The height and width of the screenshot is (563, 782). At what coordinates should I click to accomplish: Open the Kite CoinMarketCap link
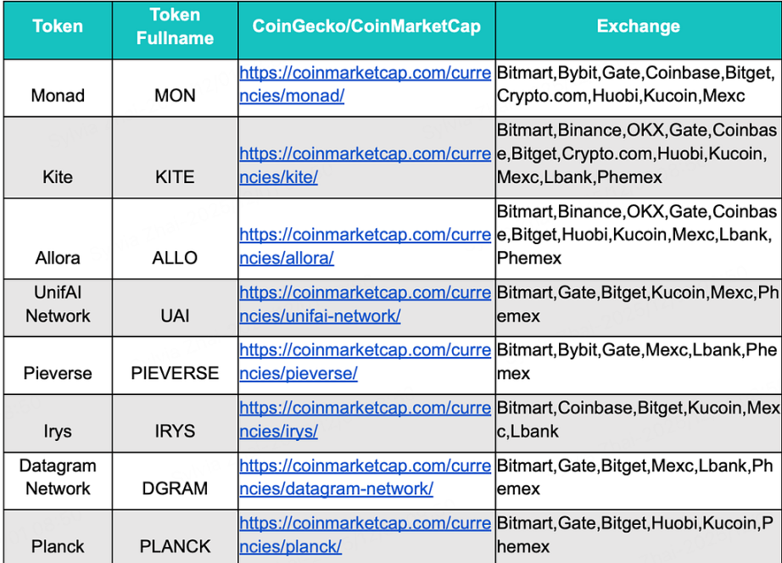coord(365,154)
